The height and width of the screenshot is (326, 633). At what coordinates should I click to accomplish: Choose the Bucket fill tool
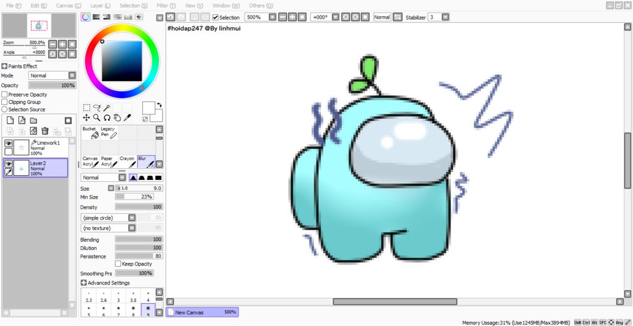pos(90,132)
